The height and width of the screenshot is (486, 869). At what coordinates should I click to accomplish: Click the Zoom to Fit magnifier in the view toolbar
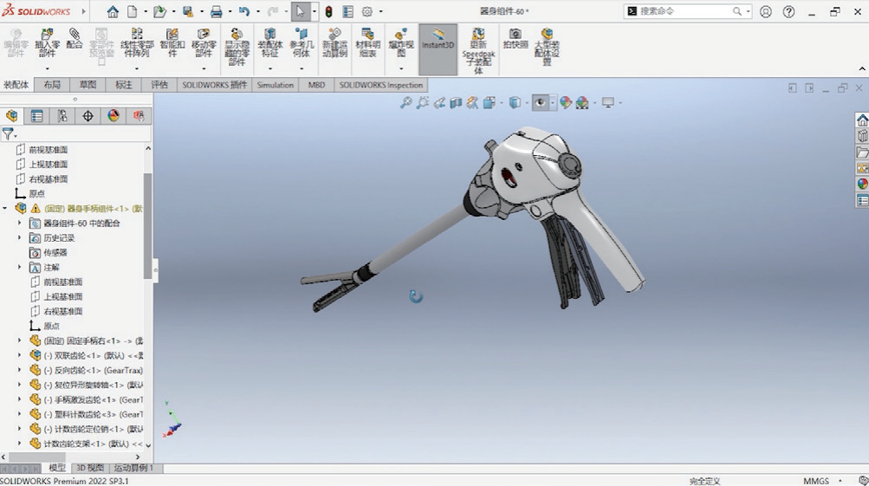405,102
